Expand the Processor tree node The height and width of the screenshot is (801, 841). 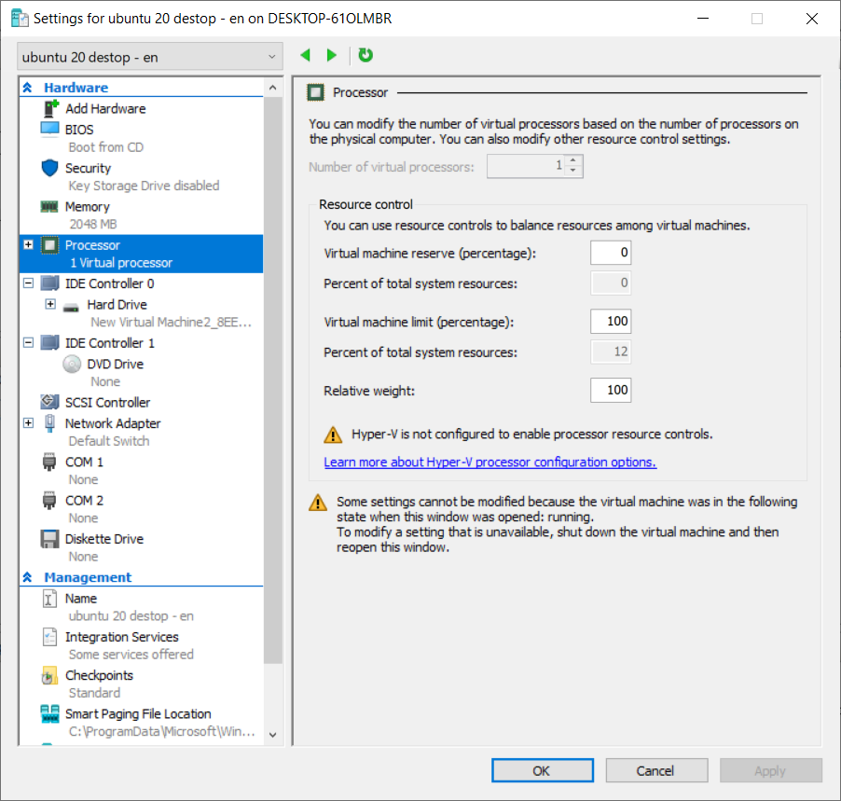pos(28,244)
